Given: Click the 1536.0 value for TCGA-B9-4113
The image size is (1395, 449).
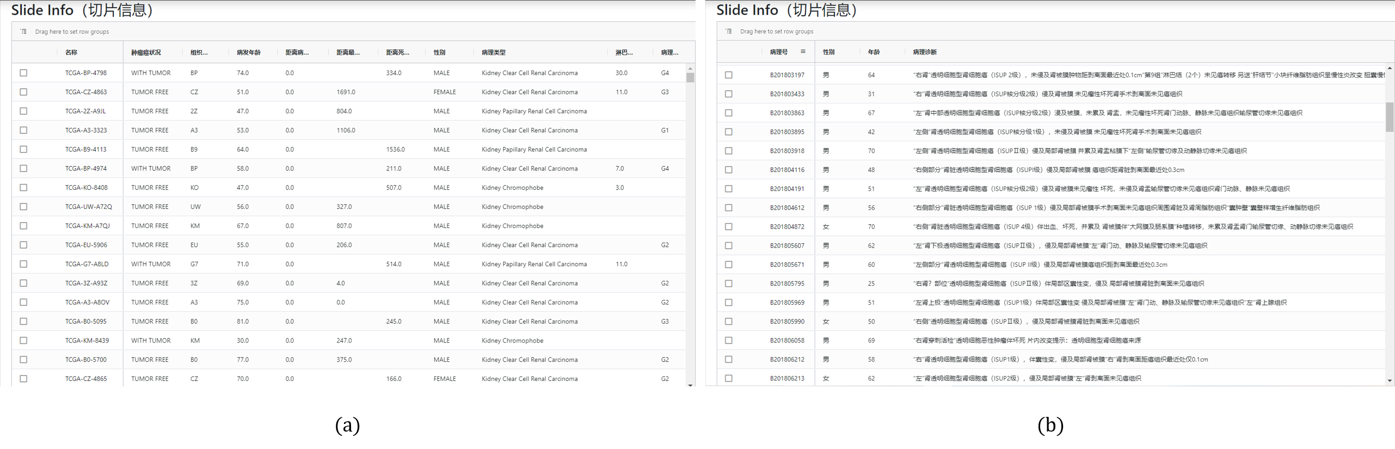Looking at the screenshot, I should (395, 150).
